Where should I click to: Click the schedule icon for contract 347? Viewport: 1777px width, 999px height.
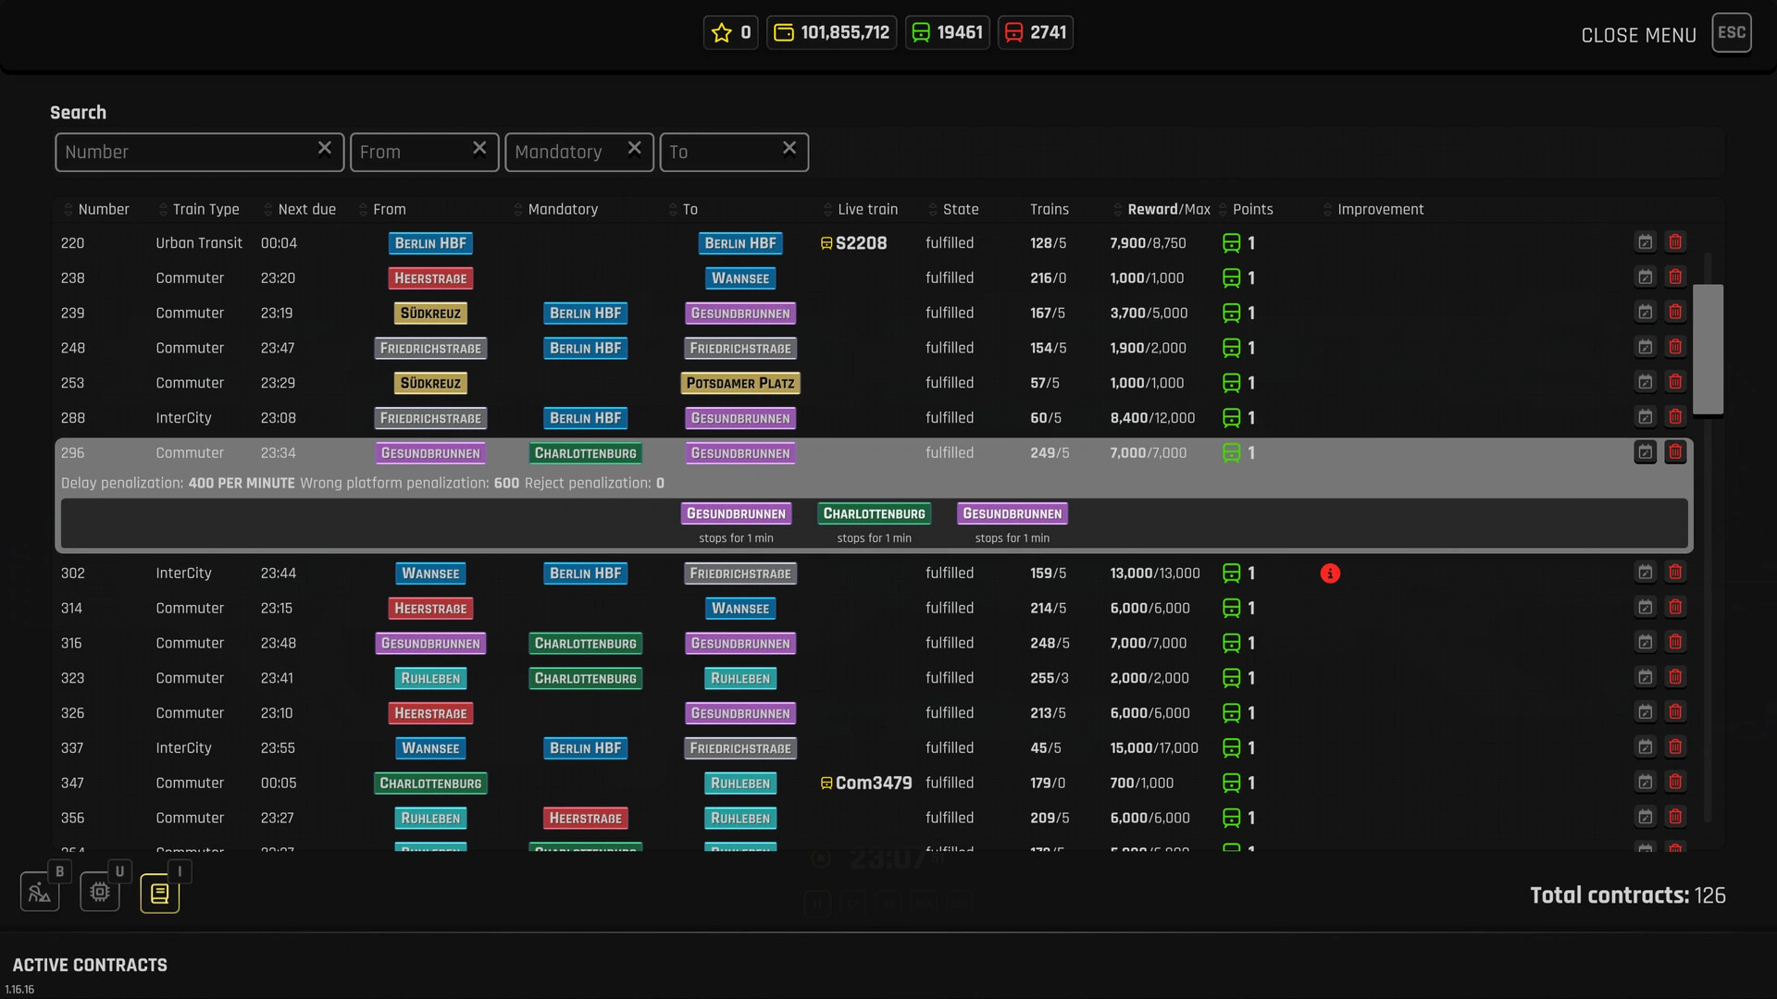click(1646, 782)
